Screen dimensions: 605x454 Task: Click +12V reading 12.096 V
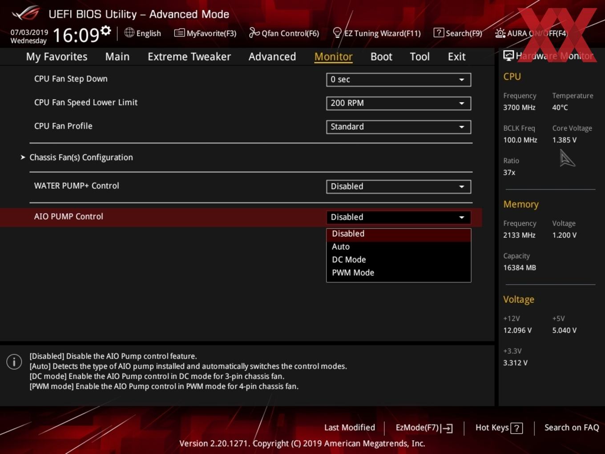(517, 331)
